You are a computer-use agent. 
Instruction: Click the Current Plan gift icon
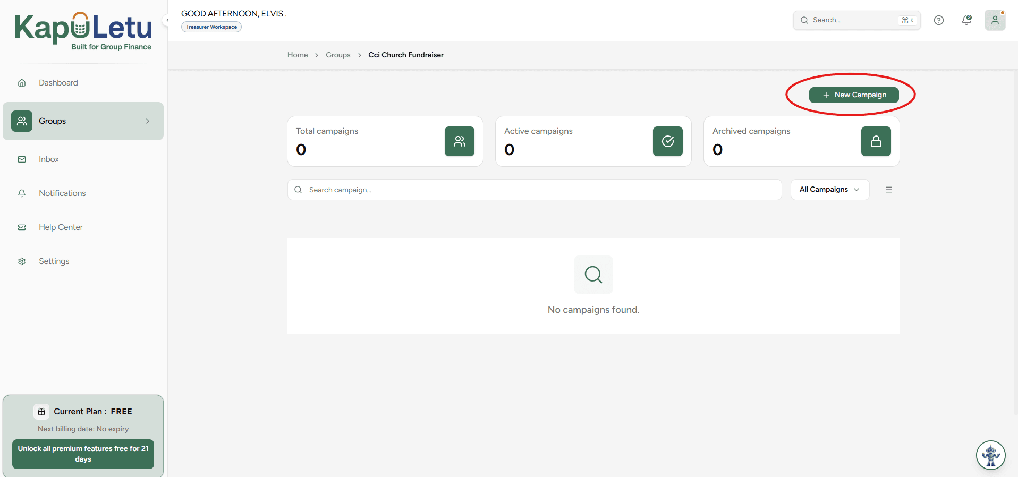pos(41,412)
